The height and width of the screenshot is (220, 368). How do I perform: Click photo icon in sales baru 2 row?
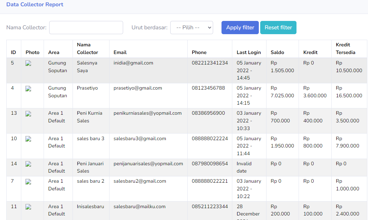coord(29,182)
